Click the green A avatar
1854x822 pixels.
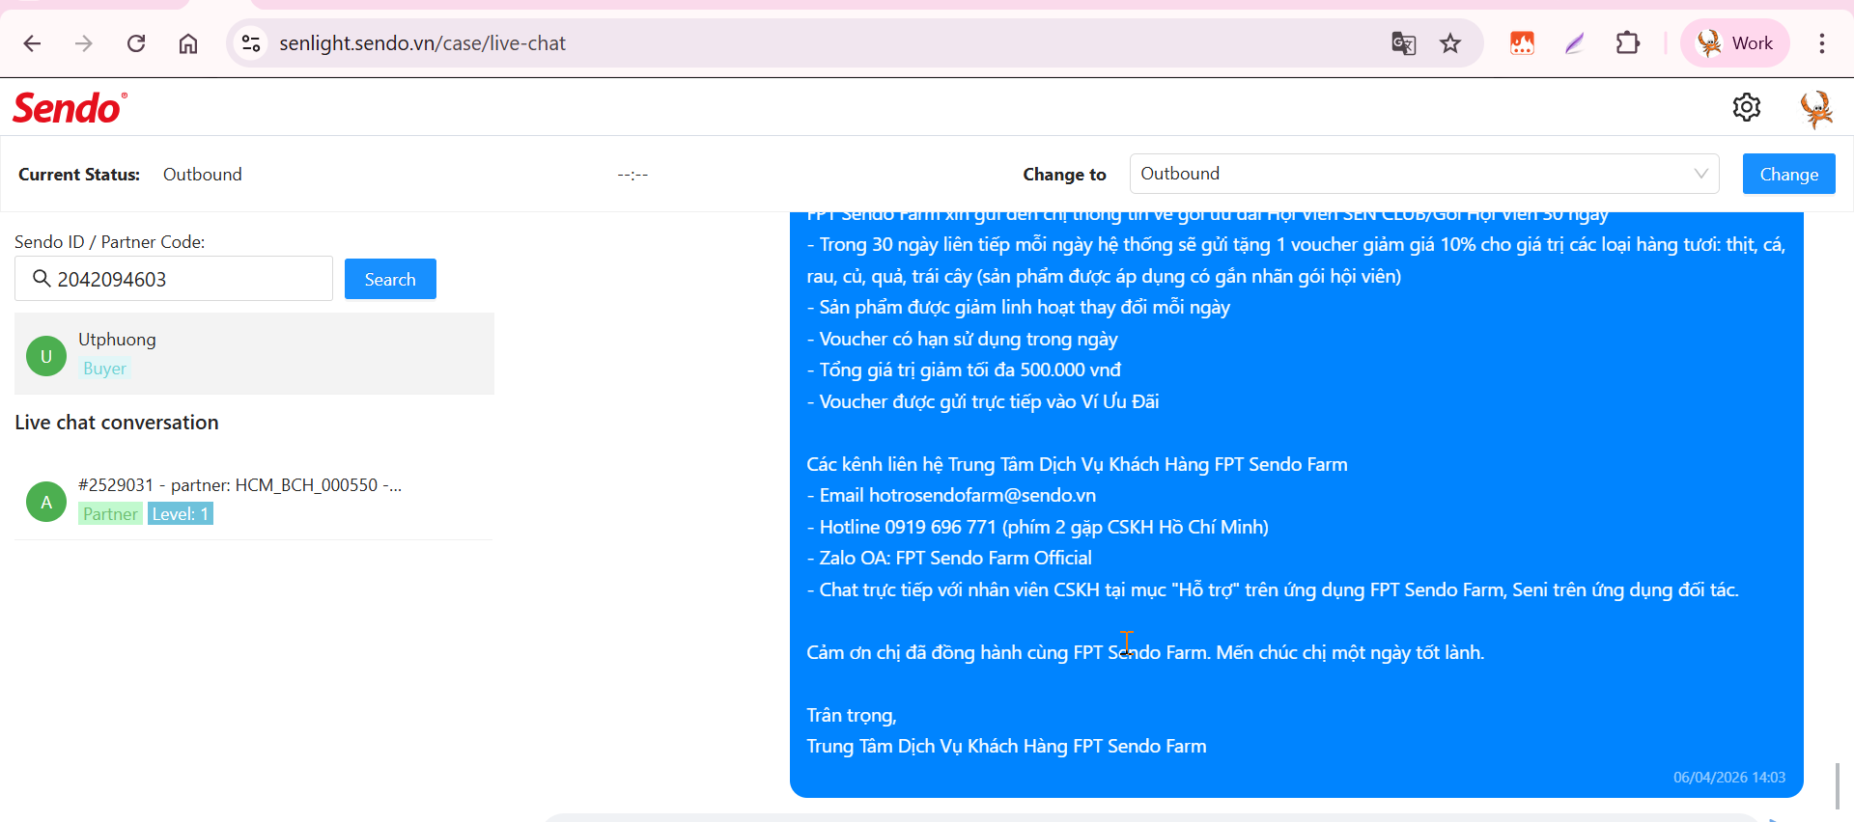point(46,502)
